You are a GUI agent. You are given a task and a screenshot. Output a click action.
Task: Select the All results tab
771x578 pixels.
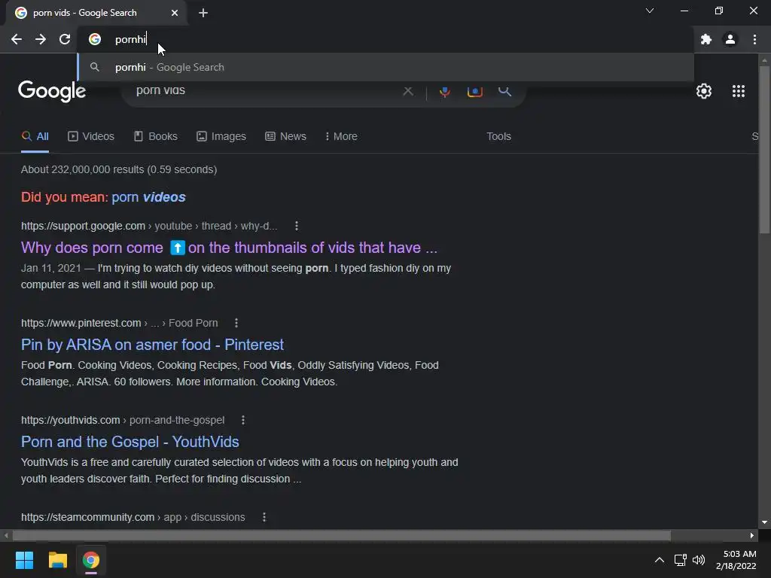(x=35, y=137)
